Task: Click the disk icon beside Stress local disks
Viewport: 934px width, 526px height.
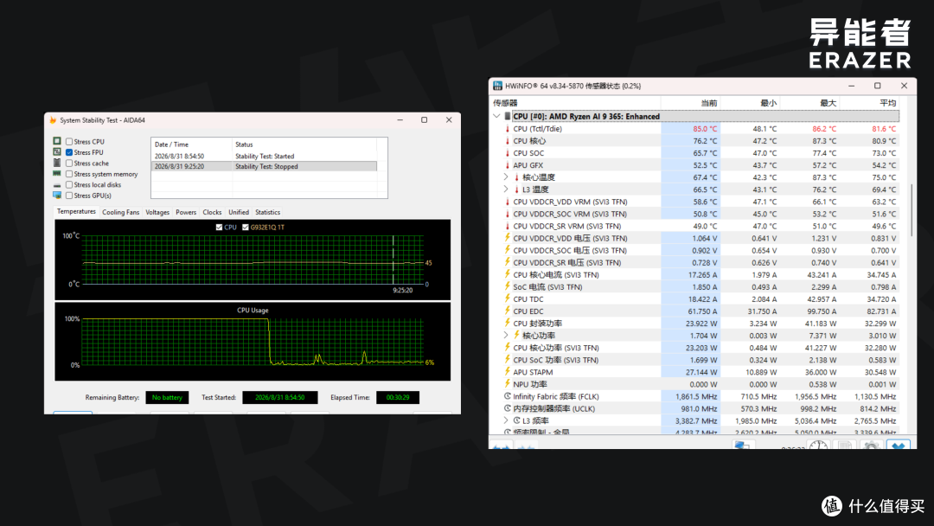Action: coord(56,184)
